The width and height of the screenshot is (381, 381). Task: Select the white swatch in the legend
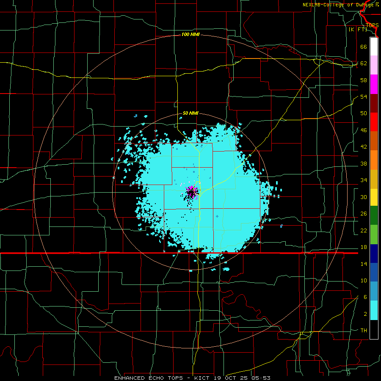[x=374, y=47]
